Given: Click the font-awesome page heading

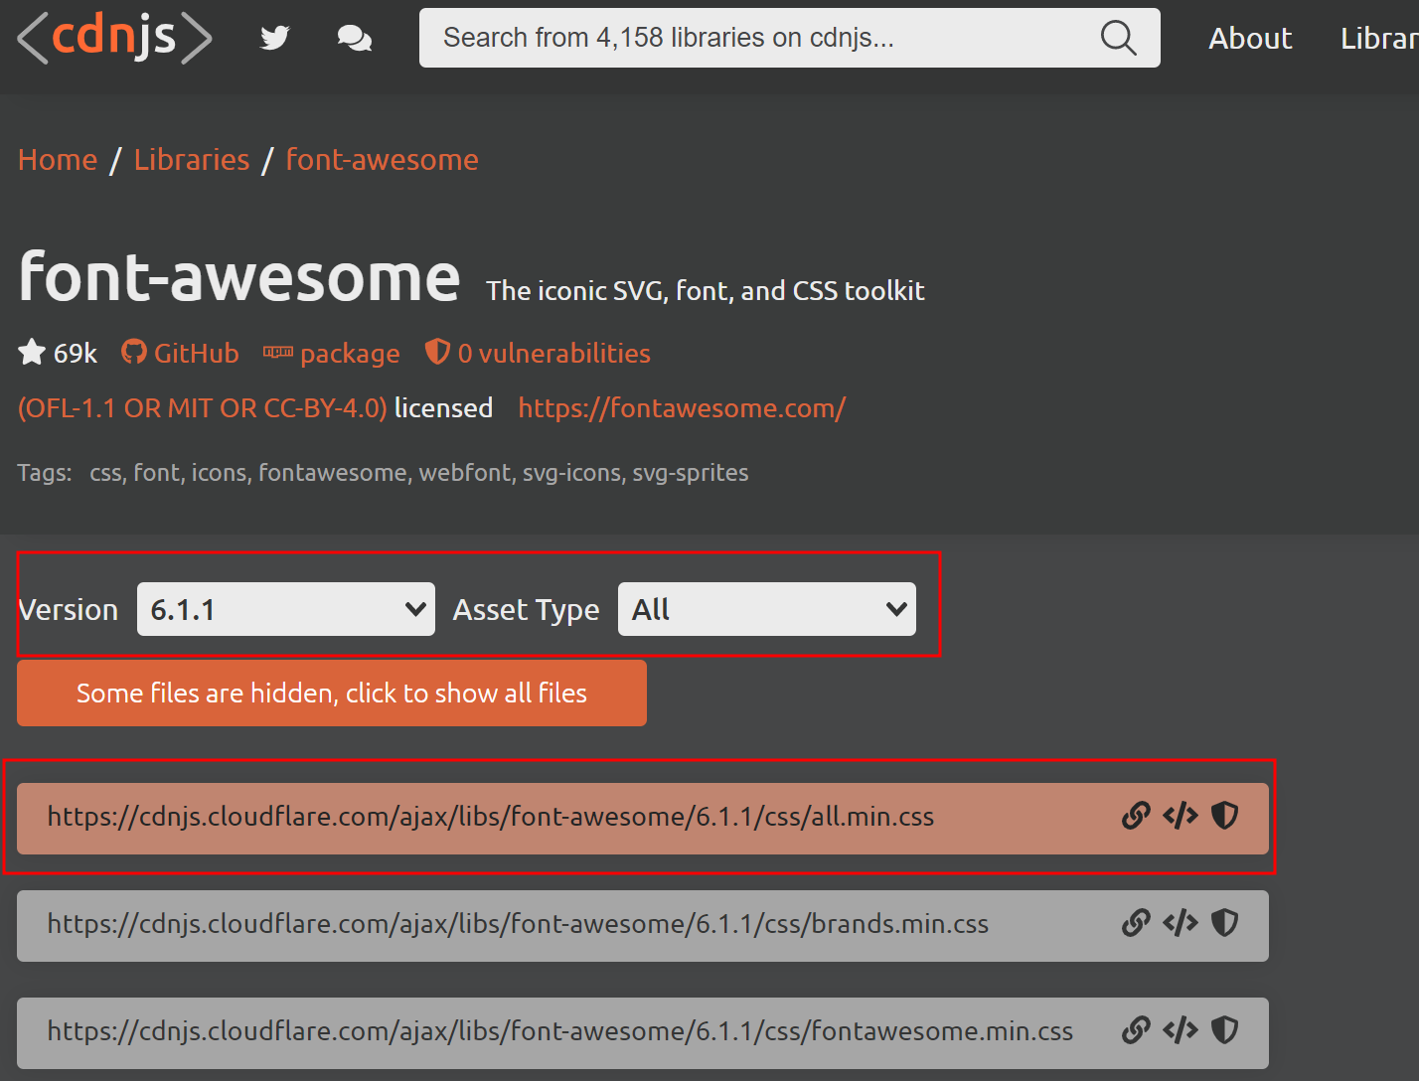Looking at the screenshot, I should (x=239, y=277).
